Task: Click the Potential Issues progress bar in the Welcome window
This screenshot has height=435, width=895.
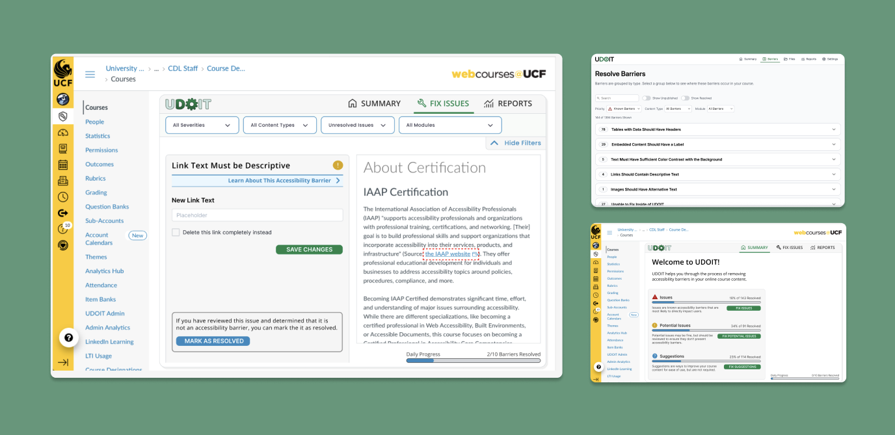Action: (x=706, y=330)
